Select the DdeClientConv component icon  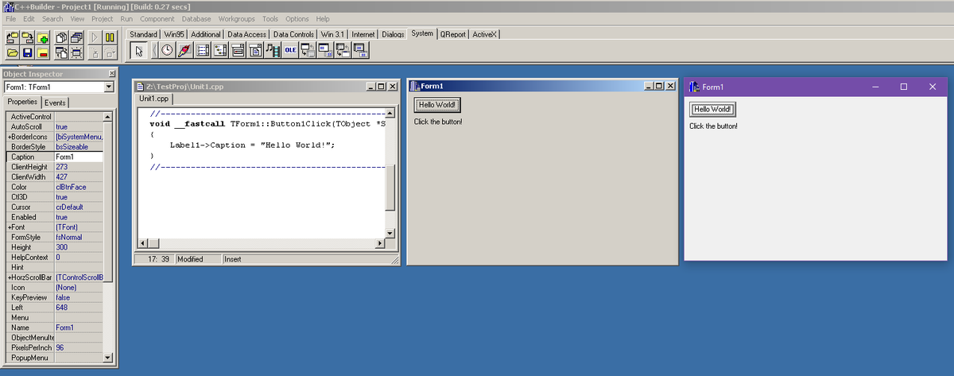308,50
